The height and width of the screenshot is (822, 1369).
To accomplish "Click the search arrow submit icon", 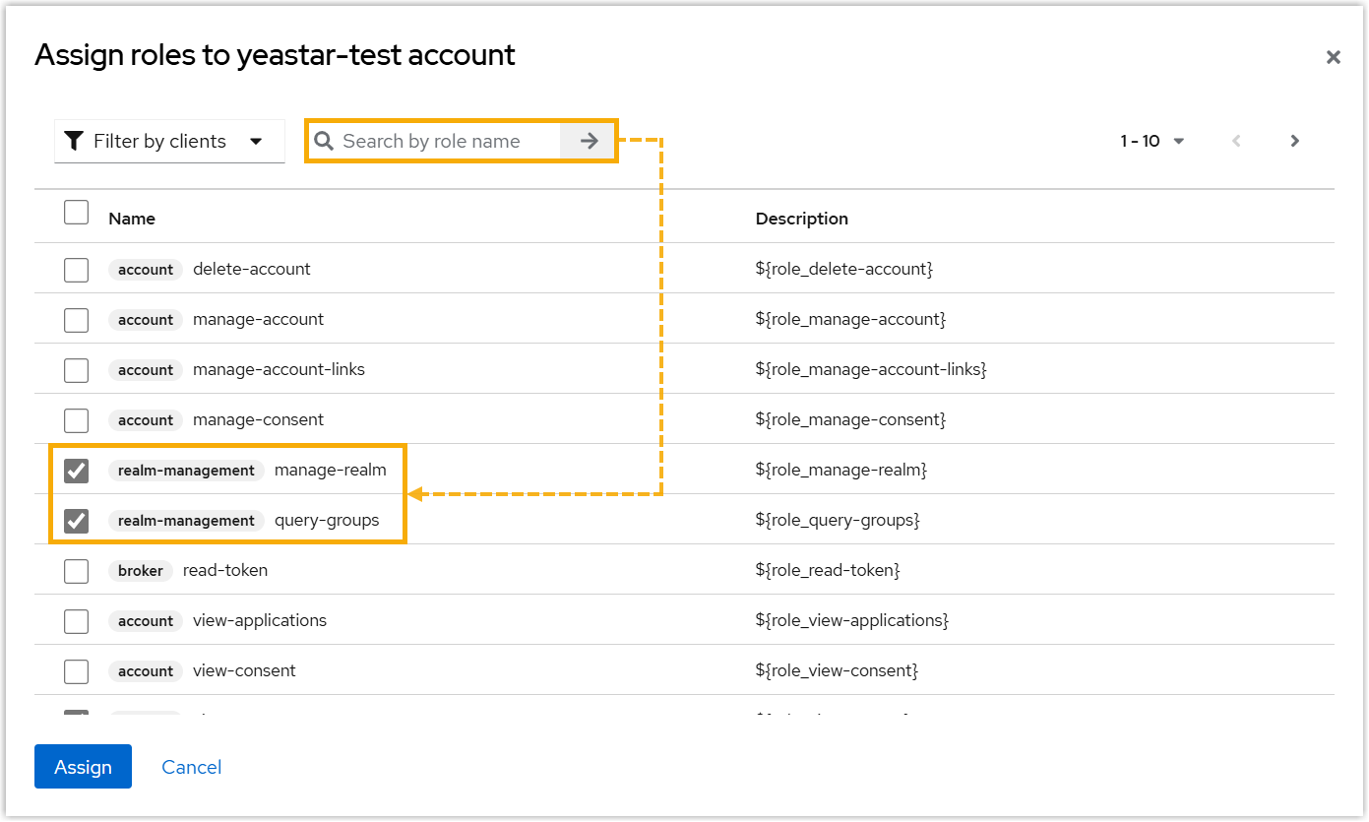I will coord(589,141).
